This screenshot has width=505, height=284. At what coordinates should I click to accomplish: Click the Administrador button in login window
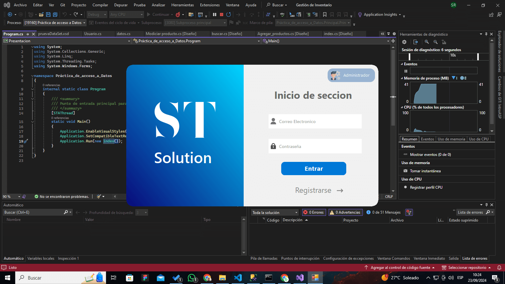point(351,75)
